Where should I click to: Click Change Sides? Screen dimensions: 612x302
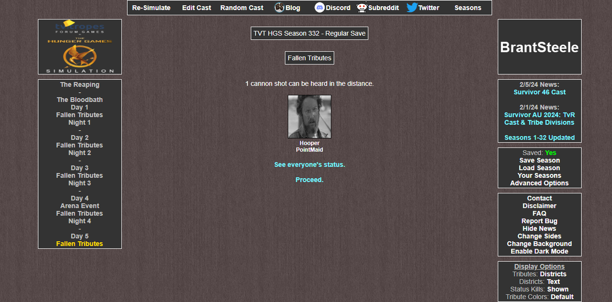(x=539, y=236)
